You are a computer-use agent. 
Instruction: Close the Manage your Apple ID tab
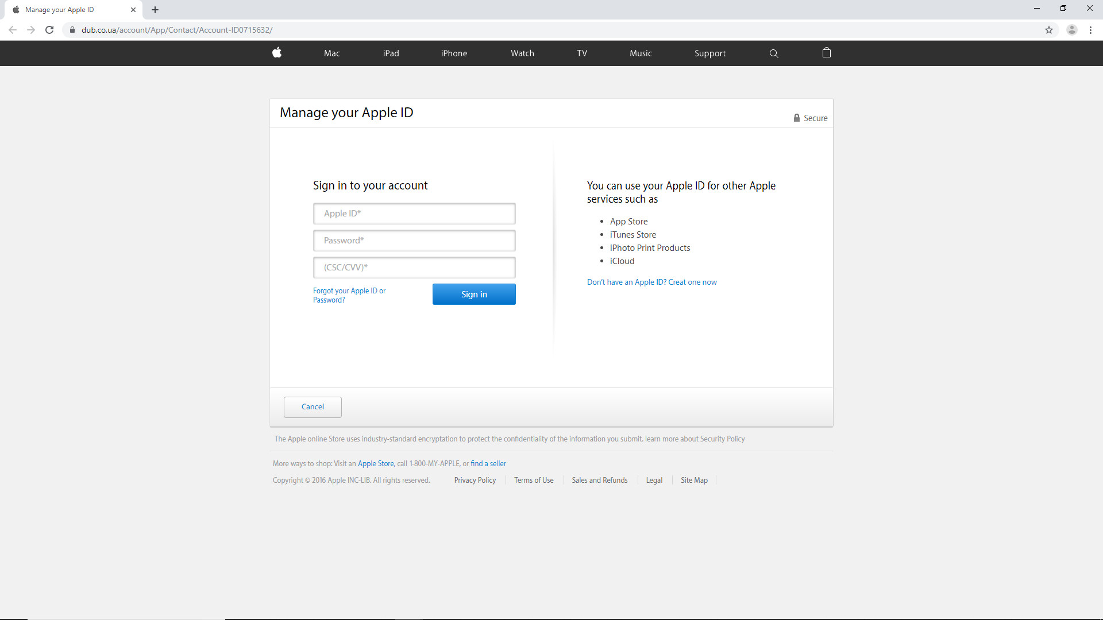(x=133, y=10)
